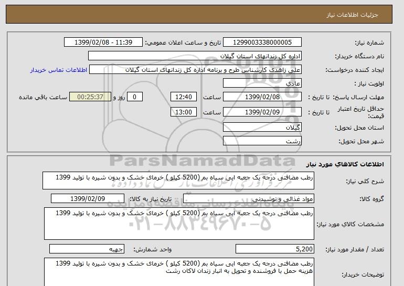Click the label مهلت ارسال پاسخ
This screenshot has height=286, width=404.
pos(359,97)
